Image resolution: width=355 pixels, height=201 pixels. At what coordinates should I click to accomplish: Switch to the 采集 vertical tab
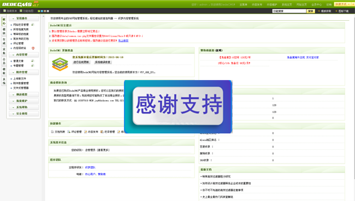coord(4,51)
